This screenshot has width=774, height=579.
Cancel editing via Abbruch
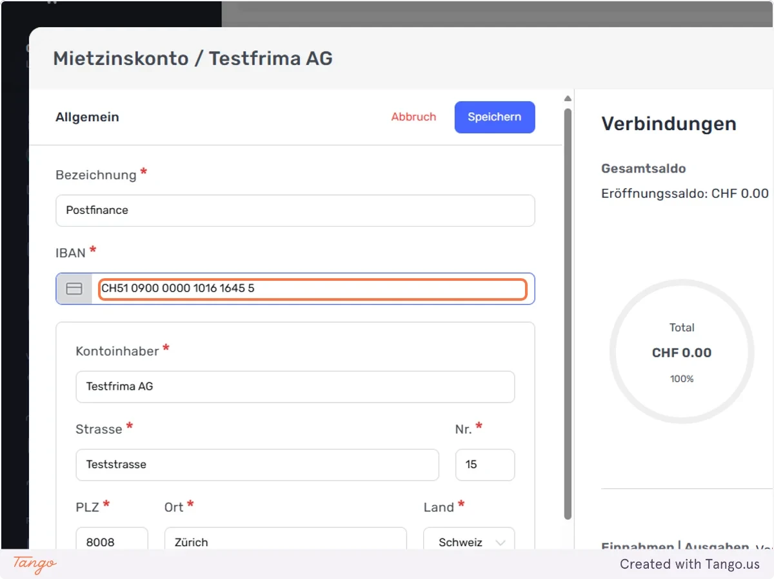tap(413, 117)
